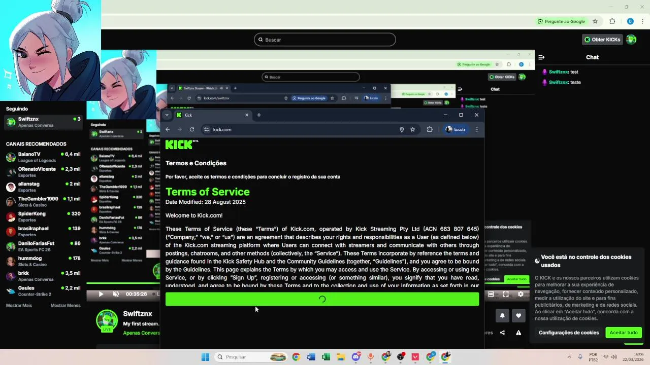Image resolution: width=650 pixels, height=365 pixels.
Task: Open Escola profile chip in Kick popup
Action: coord(456,129)
